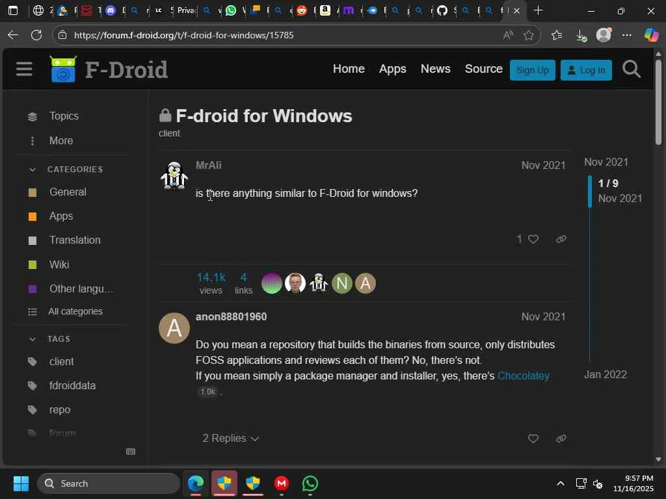
Task: Open Copilot sidebar icon
Action: [x=651, y=35]
